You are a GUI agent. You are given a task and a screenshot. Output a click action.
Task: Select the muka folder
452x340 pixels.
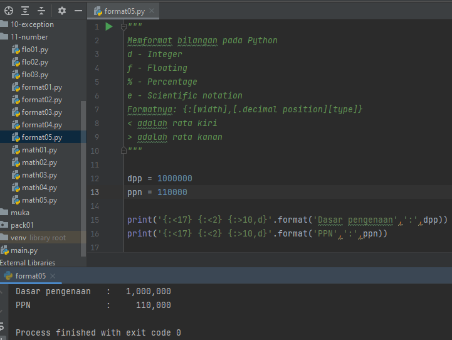tap(19, 213)
